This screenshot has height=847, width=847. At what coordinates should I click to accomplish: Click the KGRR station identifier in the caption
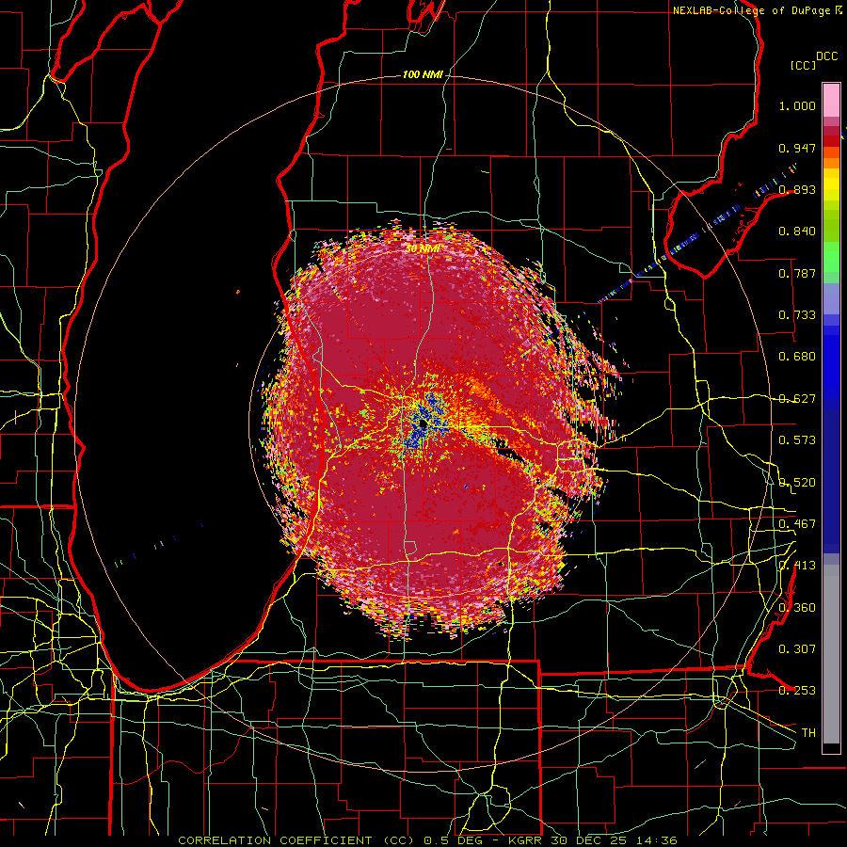[x=526, y=840]
